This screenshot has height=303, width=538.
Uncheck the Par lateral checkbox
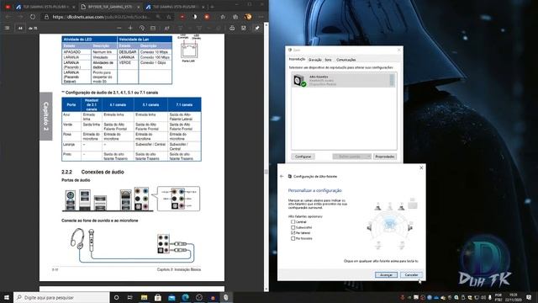coord(293,233)
